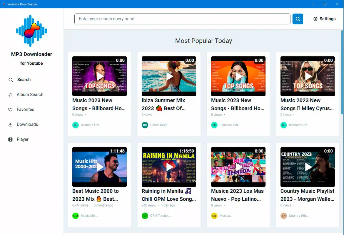Click the Helios Deep HD avatar
This screenshot has width=344, height=235.
[145, 125]
